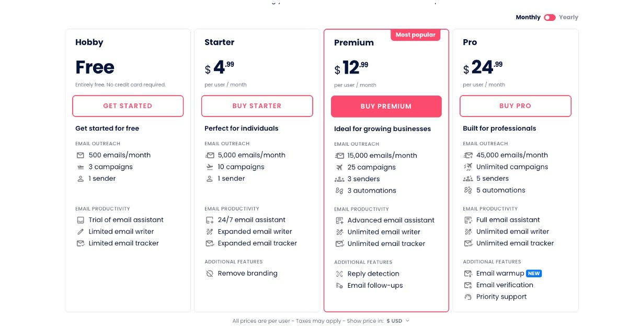Click the automations icon next to 3 automations
The image size is (640, 329).
pos(339,191)
